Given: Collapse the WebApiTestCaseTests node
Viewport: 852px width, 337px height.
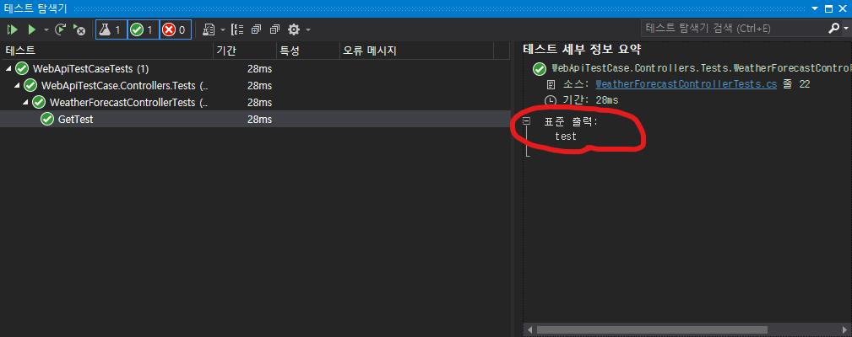Looking at the screenshot, I should (x=8, y=69).
